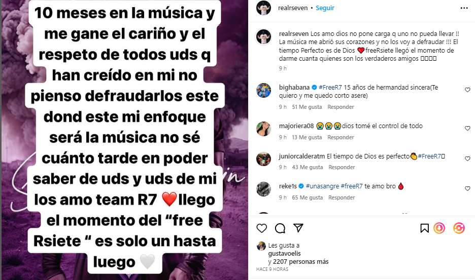This screenshot has height=280, width=475.
Task: Open the #unasangre hashtag link
Action: point(322,186)
